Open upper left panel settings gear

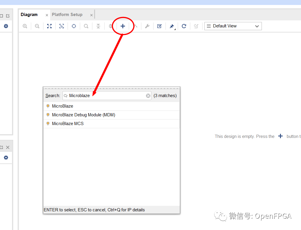6,26
